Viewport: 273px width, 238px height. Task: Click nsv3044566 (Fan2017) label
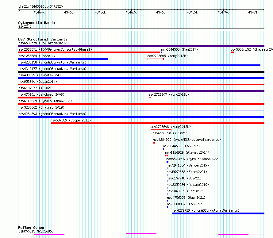coord(181,146)
